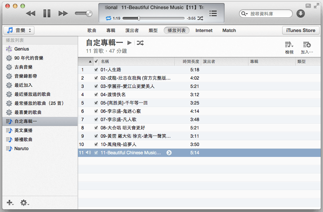
Task: Uncheck the song 01-人生路
Action: pyautogui.click(x=96, y=70)
